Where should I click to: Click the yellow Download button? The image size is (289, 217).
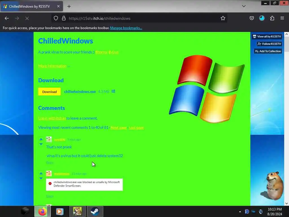pos(49,92)
